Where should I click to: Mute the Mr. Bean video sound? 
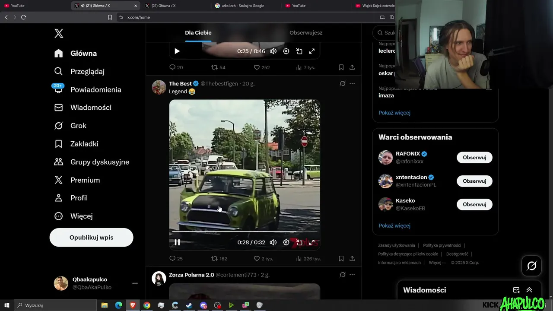(x=273, y=242)
